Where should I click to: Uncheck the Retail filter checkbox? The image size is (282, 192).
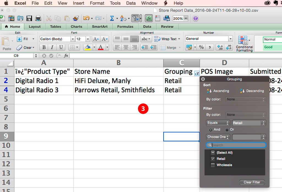pos(213,159)
